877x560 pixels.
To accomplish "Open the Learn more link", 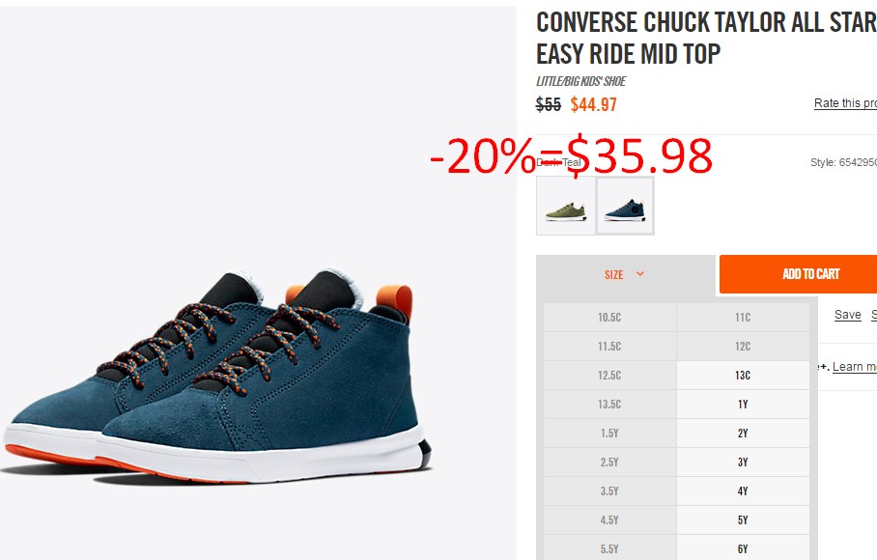I will click(855, 367).
